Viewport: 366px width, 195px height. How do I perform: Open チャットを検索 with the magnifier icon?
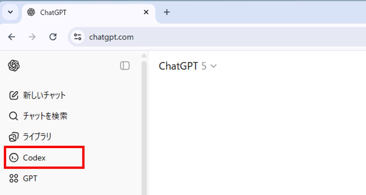tap(14, 116)
